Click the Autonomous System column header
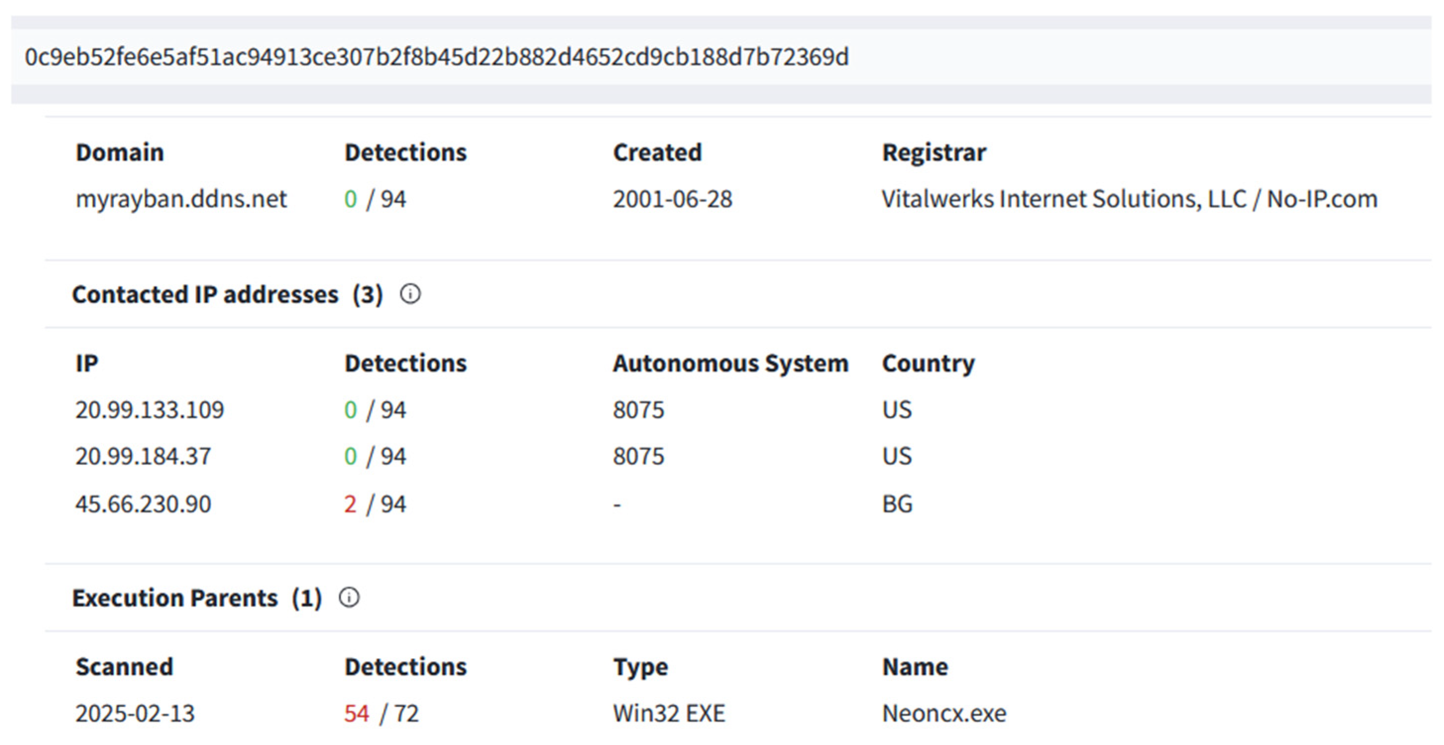Screen dimensions: 1444x745 point(730,363)
